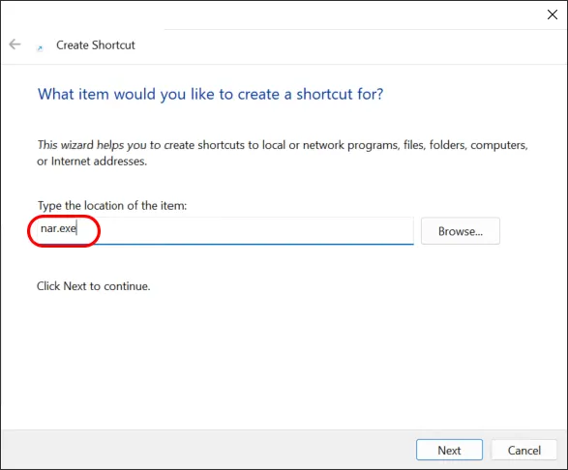Image resolution: width=568 pixels, height=470 pixels.
Task: Close the Create Shortcut dialog
Action: 553,15
